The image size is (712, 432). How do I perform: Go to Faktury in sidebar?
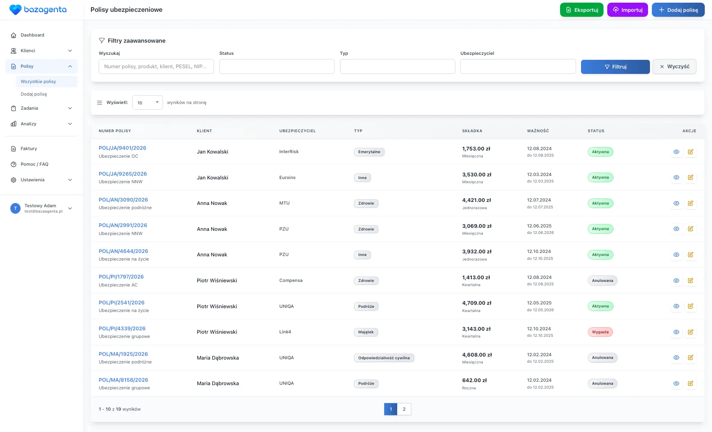(x=29, y=149)
